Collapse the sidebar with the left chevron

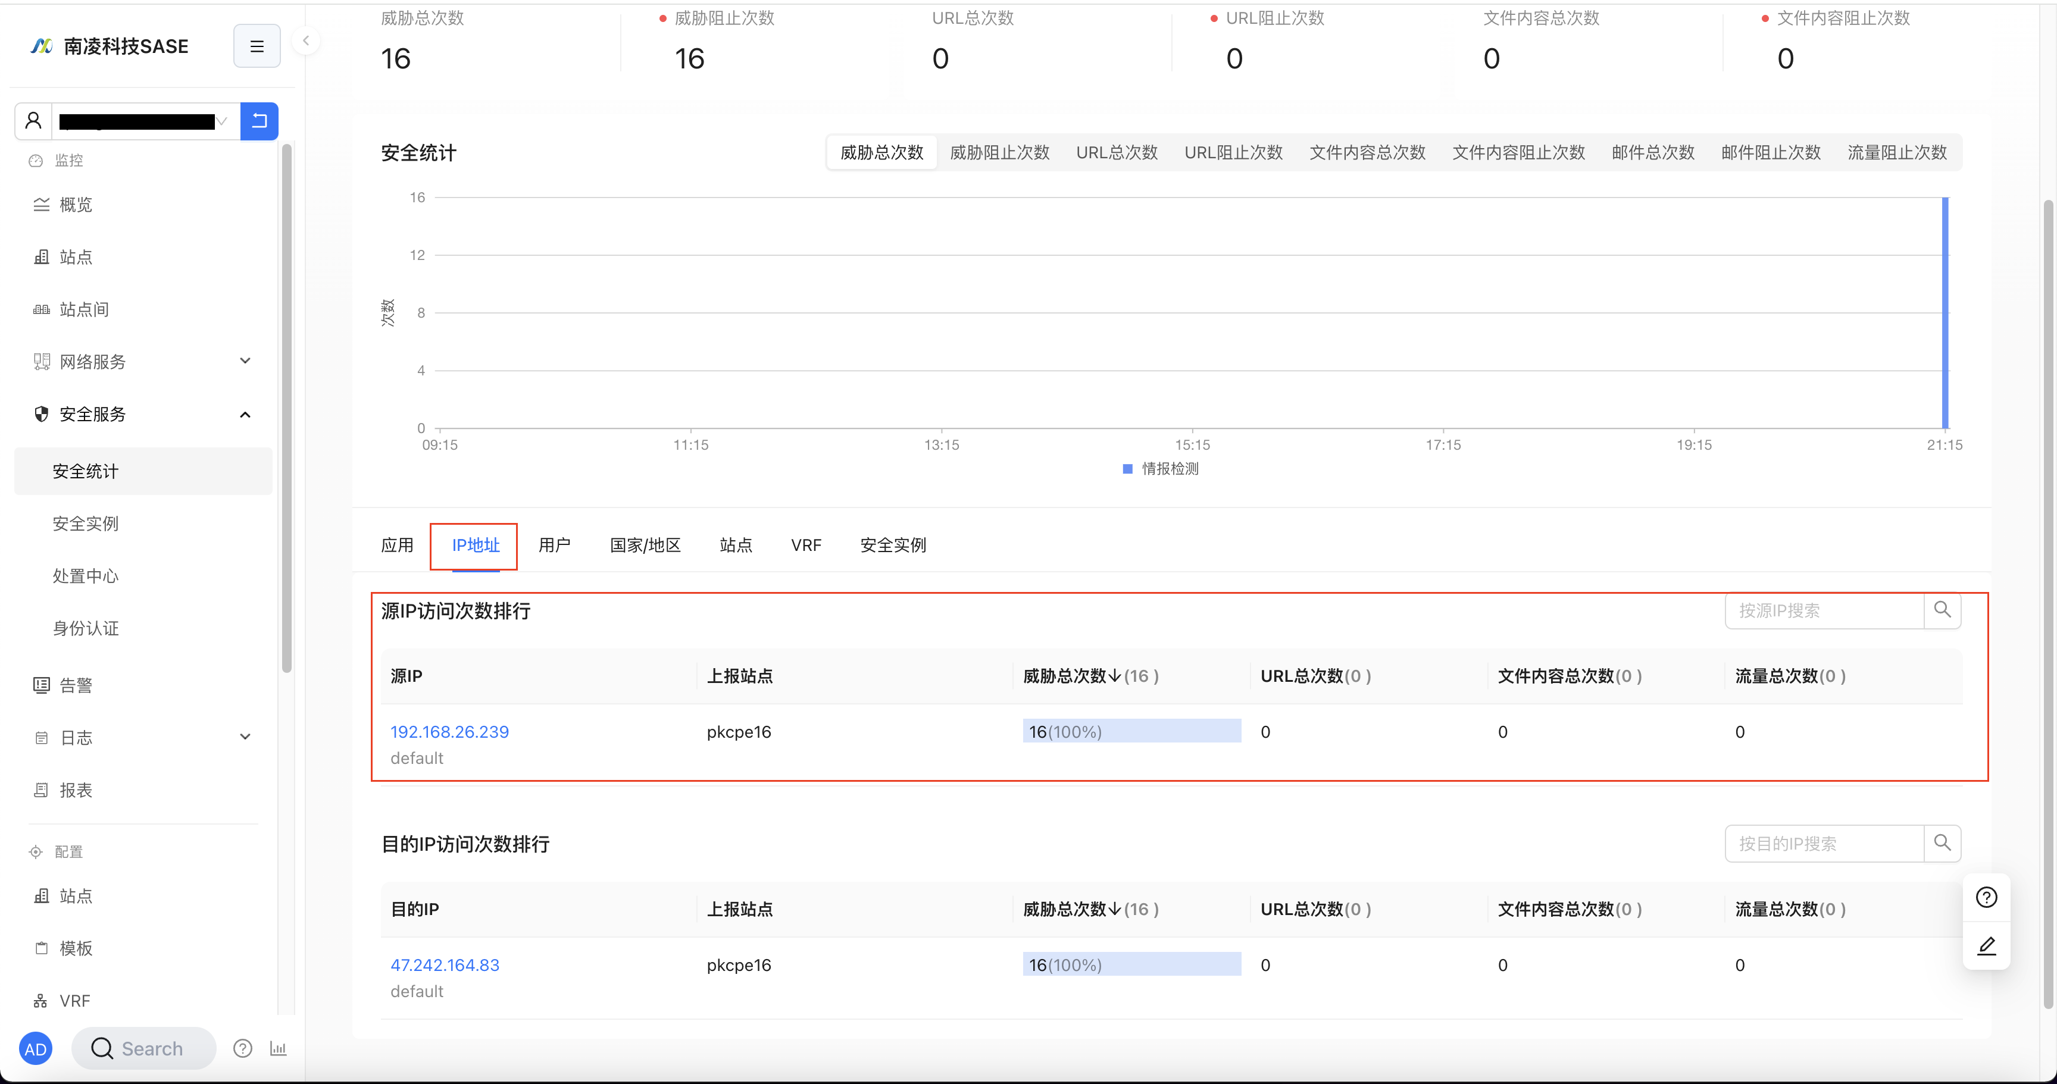[306, 40]
